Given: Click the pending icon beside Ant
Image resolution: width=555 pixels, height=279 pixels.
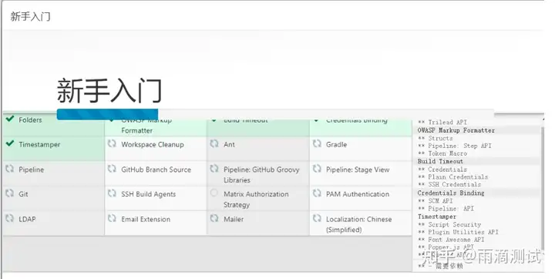Looking at the screenshot, I should point(214,144).
